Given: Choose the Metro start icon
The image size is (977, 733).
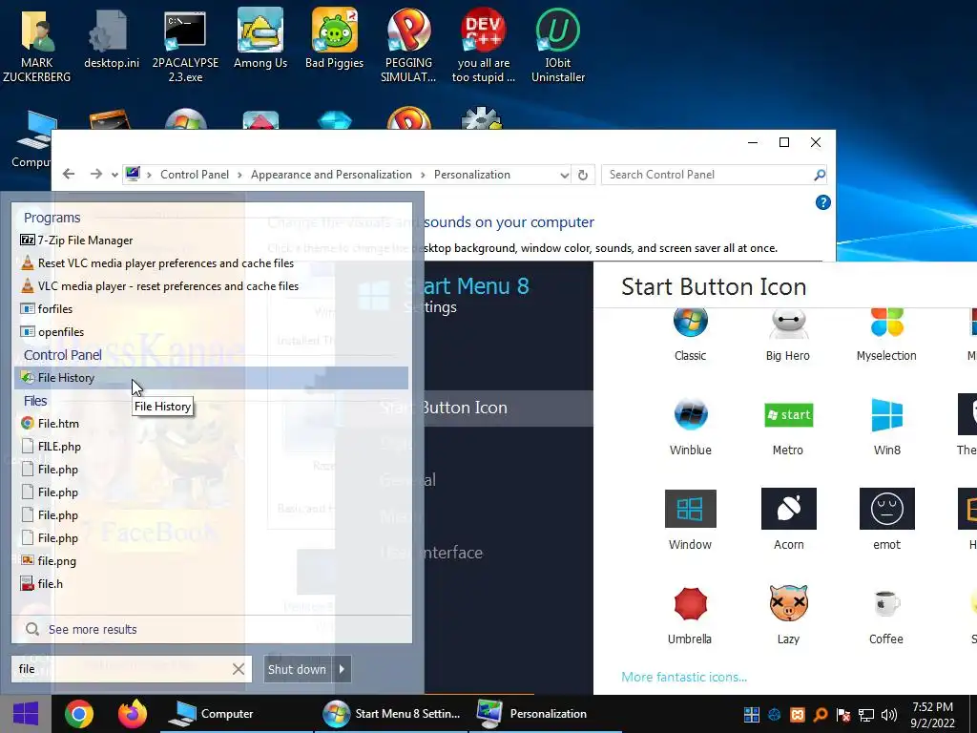Looking at the screenshot, I should tap(788, 414).
